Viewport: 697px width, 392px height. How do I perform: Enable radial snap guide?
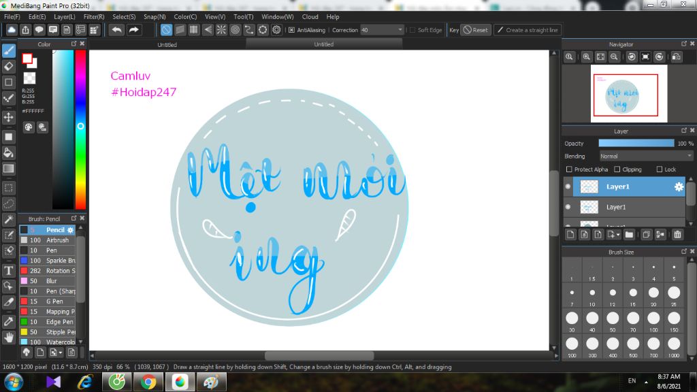pos(221,30)
